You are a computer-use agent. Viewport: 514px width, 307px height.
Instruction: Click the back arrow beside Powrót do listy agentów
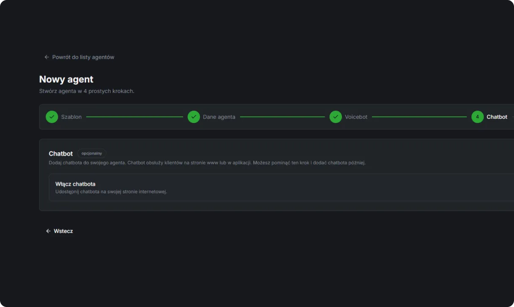(x=47, y=57)
